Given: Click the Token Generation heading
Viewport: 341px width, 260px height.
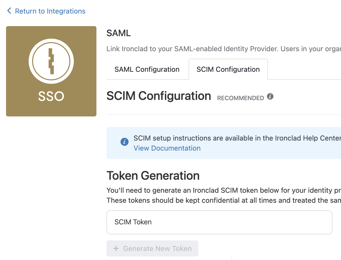Looking at the screenshot, I should tap(153, 175).
